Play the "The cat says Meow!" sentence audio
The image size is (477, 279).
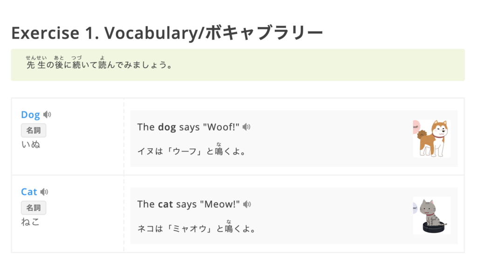[x=247, y=204]
